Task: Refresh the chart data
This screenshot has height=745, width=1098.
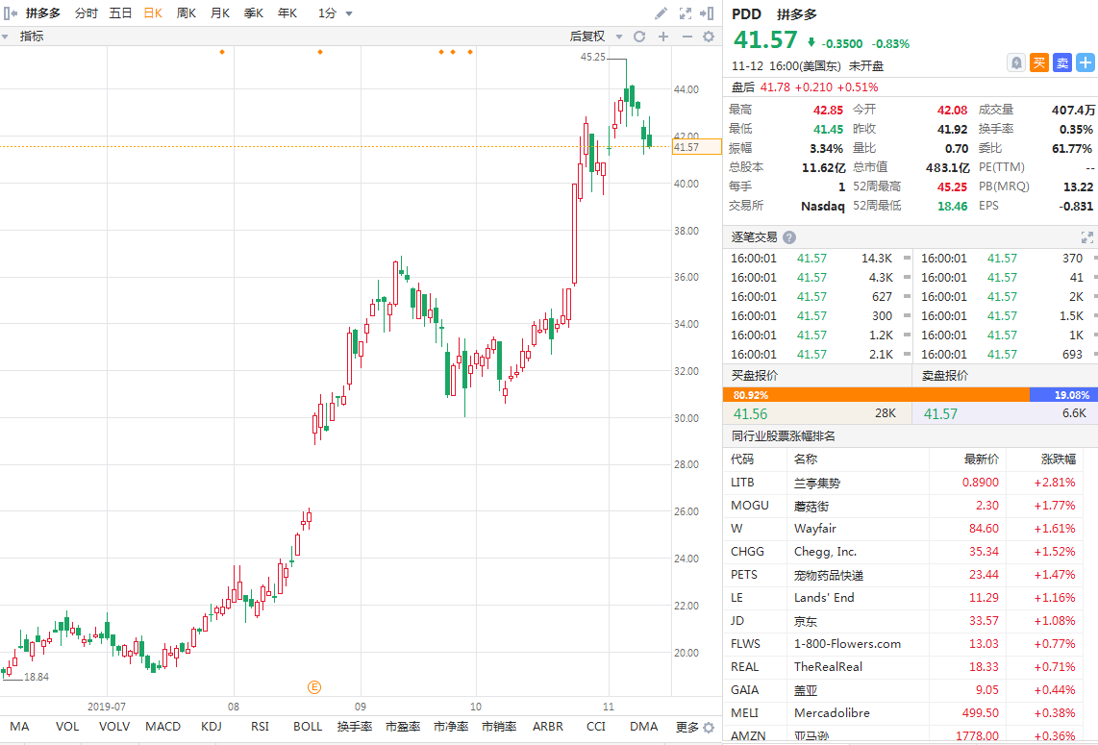Action: click(x=639, y=37)
